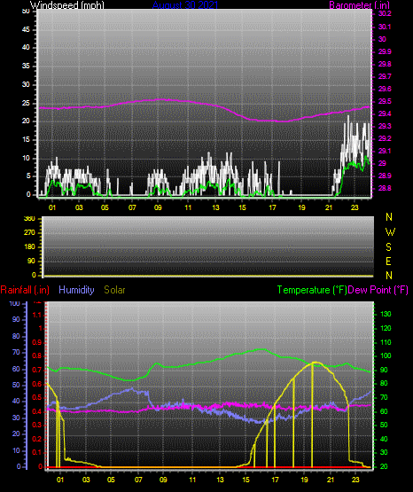413x492 pixels.
Task: Click hour 17 below the windspeed chart
Action: coord(272,207)
